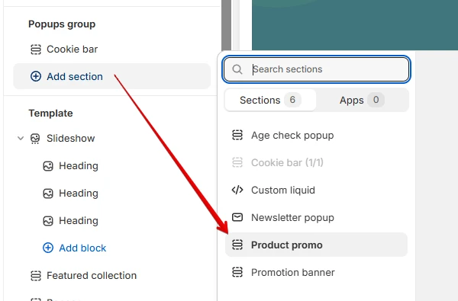458x301 pixels.
Task: Click the Cookie bar section icon in sidebar
Action: [x=36, y=50]
